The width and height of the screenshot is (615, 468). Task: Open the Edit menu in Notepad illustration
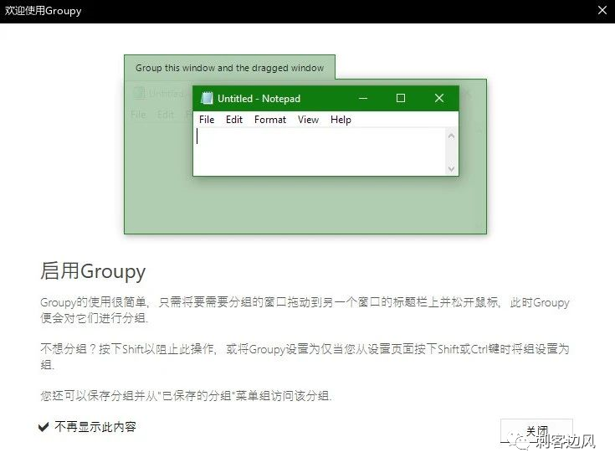tap(234, 119)
